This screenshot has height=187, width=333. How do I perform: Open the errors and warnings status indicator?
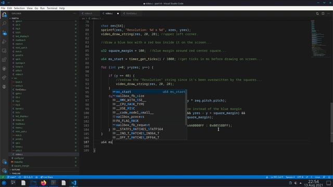28,177
